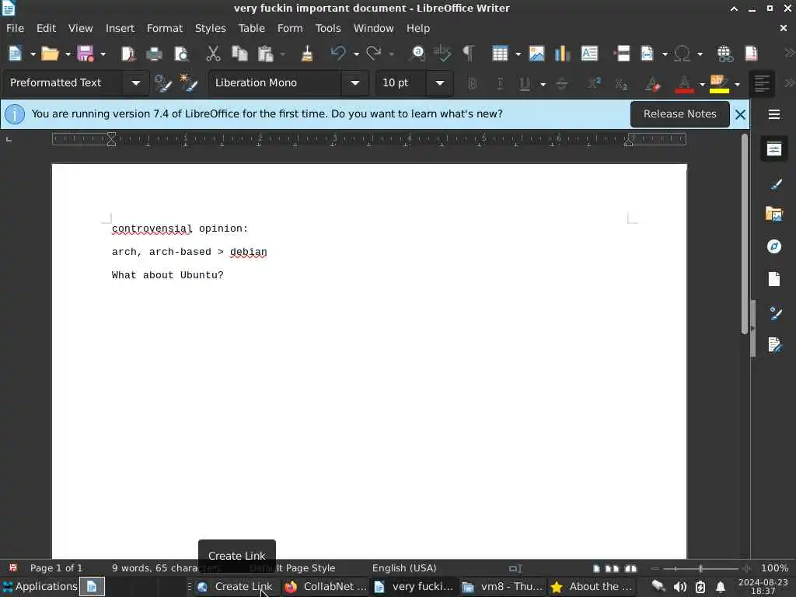The height and width of the screenshot is (597, 796).
Task: Insert an image from the toolbar
Action: coord(536,54)
